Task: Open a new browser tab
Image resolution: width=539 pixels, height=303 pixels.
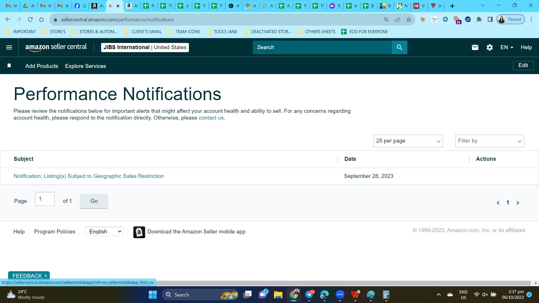Action: pos(452,6)
